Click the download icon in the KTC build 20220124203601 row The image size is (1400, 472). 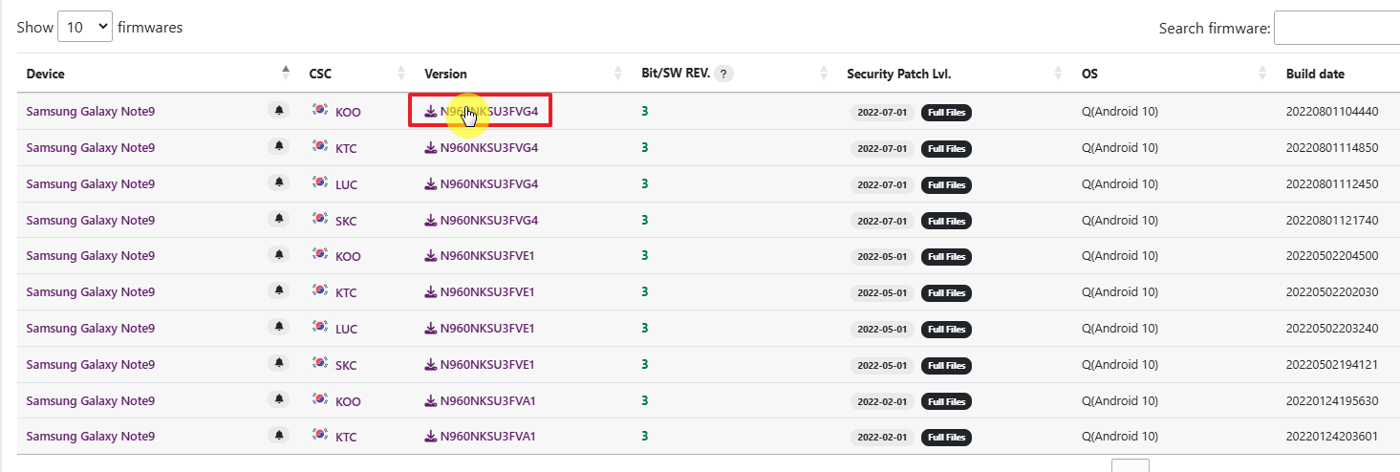pos(431,436)
